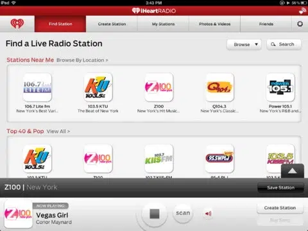The width and height of the screenshot is (308, 231).
Task: Open the Photos & Videos tab
Action: click(215, 24)
